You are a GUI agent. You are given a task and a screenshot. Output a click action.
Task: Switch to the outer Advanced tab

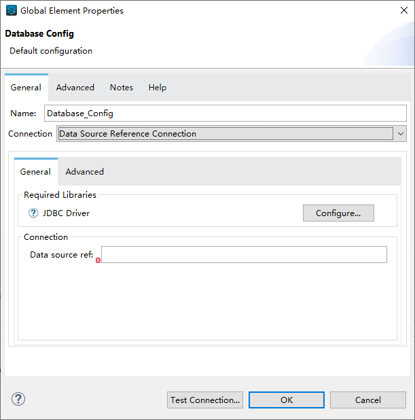click(75, 88)
